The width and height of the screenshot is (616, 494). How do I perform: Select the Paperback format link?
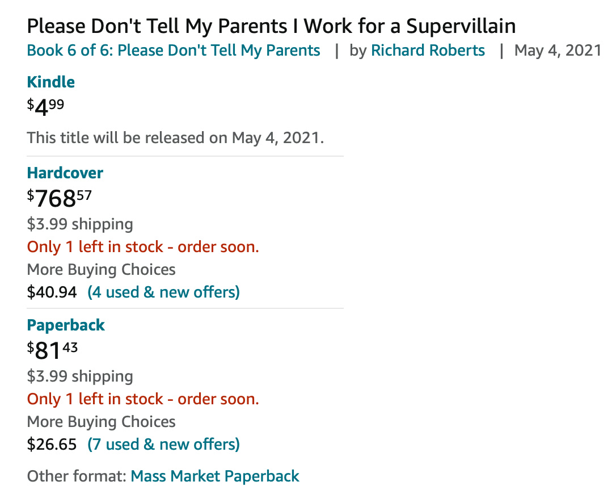[x=66, y=325]
